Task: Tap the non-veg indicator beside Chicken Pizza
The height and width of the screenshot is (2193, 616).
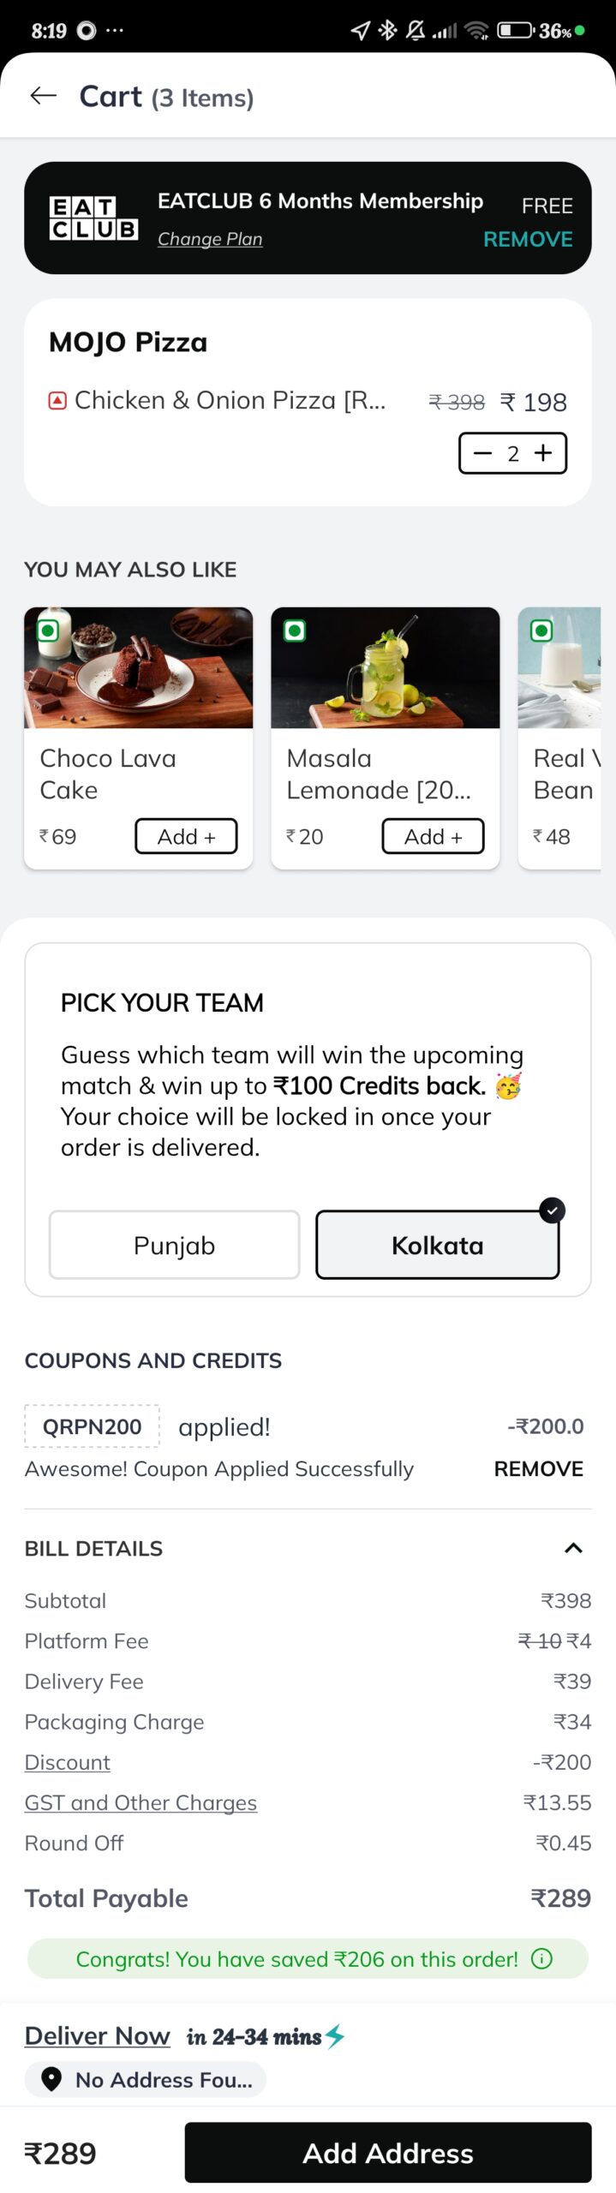Action: (57, 400)
